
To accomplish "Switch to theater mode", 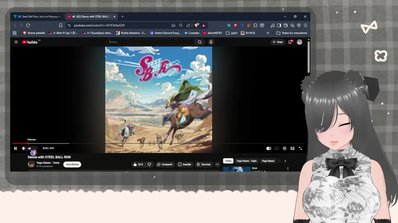I will tap(292, 148).
